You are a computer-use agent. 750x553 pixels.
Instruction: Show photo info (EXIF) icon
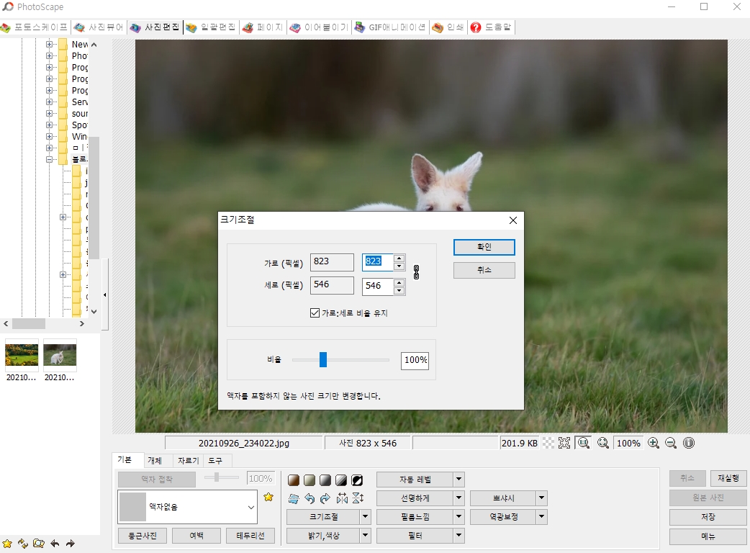tap(689, 443)
